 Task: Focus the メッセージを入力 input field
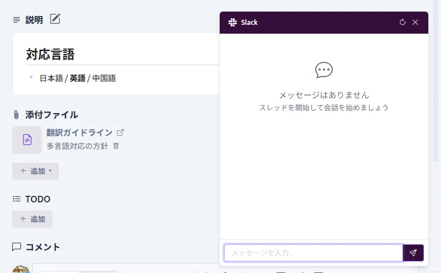point(314,253)
